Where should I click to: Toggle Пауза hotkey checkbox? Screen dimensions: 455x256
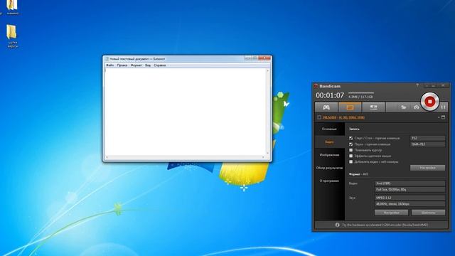click(350, 144)
